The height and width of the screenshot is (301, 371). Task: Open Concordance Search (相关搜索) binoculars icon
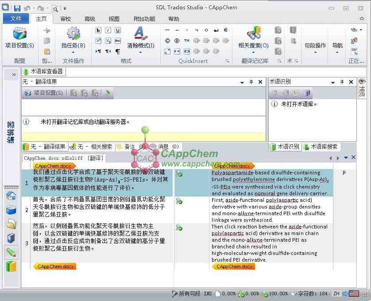point(253,33)
